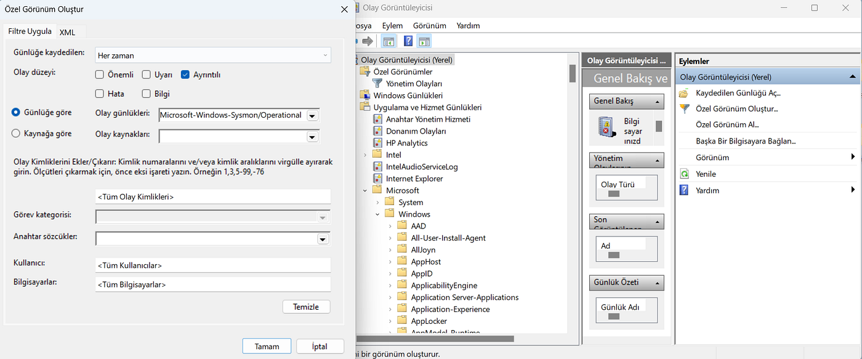Click the show/hide console tree toolbar icon
Screen dimensions: 862x359
389,41
